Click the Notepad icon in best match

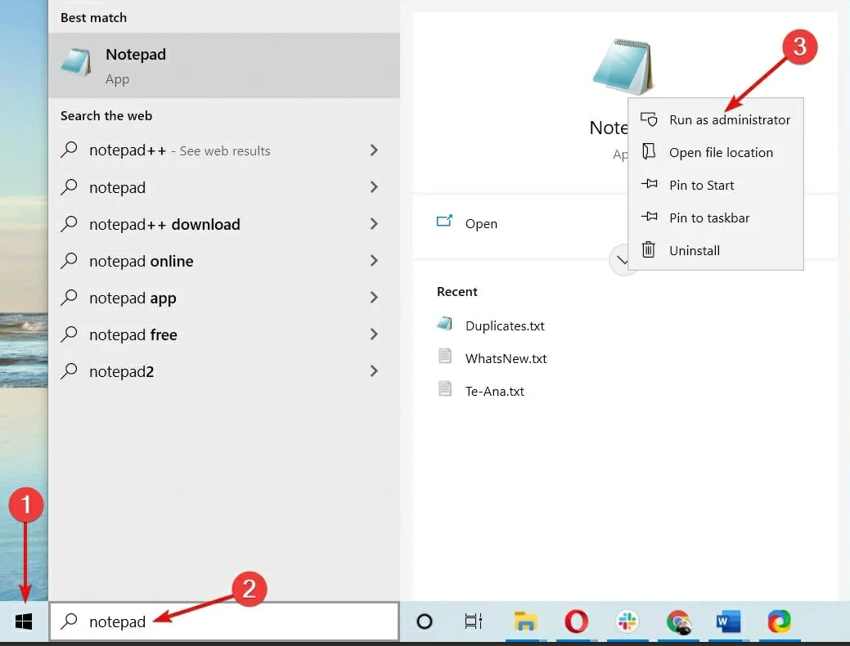click(76, 62)
